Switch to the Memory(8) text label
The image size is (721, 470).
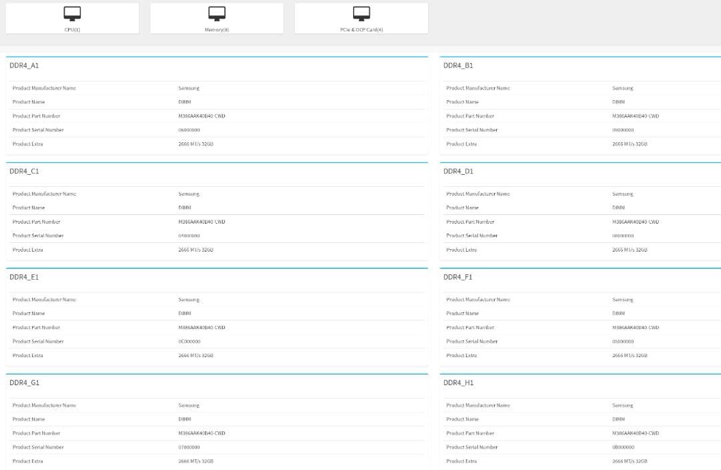click(217, 30)
